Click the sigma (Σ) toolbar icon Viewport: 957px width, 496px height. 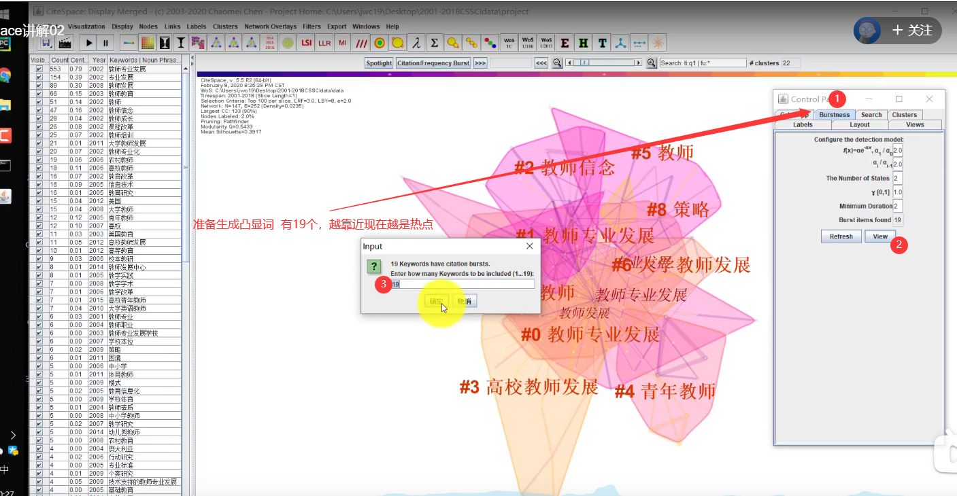point(434,43)
